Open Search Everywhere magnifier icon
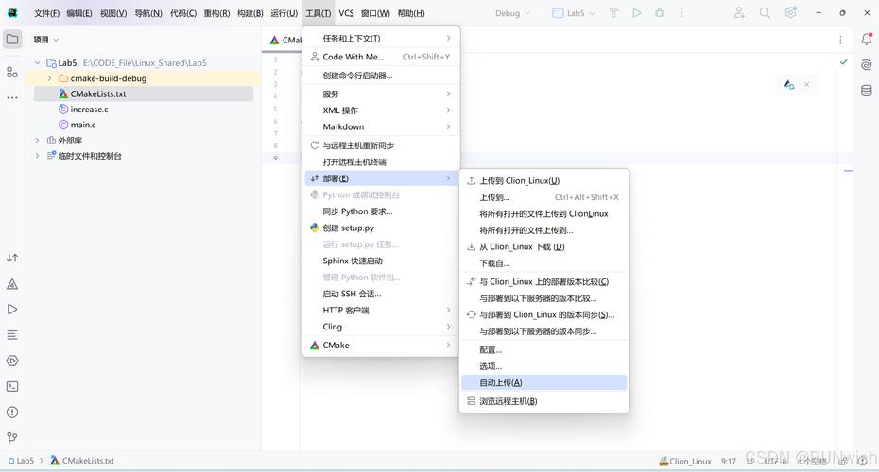 click(x=765, y=13)
